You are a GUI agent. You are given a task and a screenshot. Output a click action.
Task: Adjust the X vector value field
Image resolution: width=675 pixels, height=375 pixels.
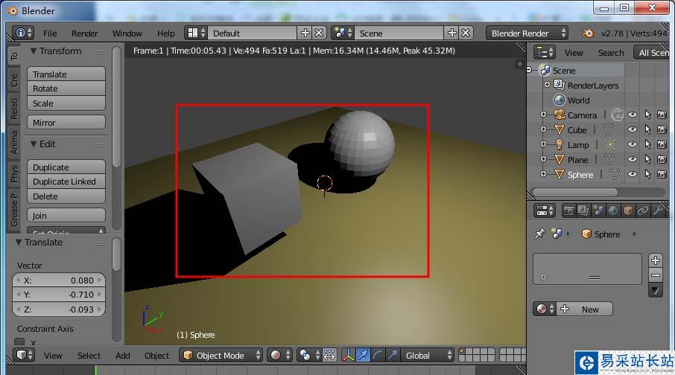tap(59, 281)
